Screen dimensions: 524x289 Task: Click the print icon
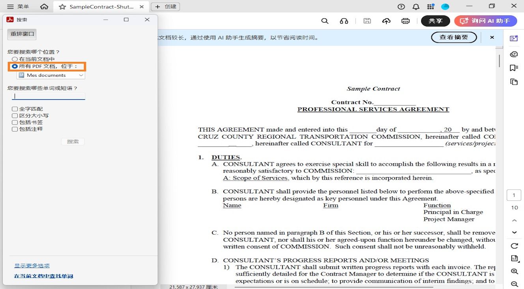(406, 21)
